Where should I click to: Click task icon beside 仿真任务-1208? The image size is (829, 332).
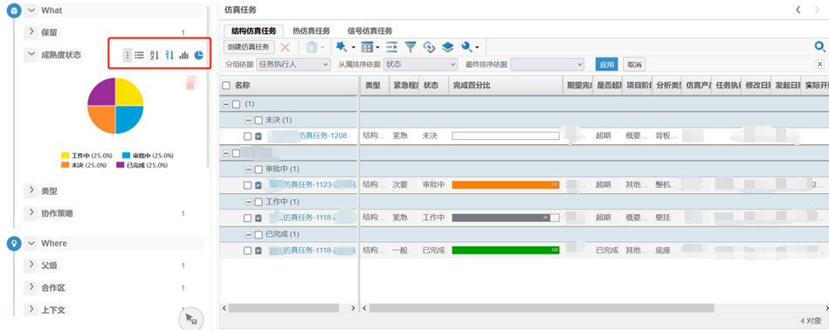259,136
